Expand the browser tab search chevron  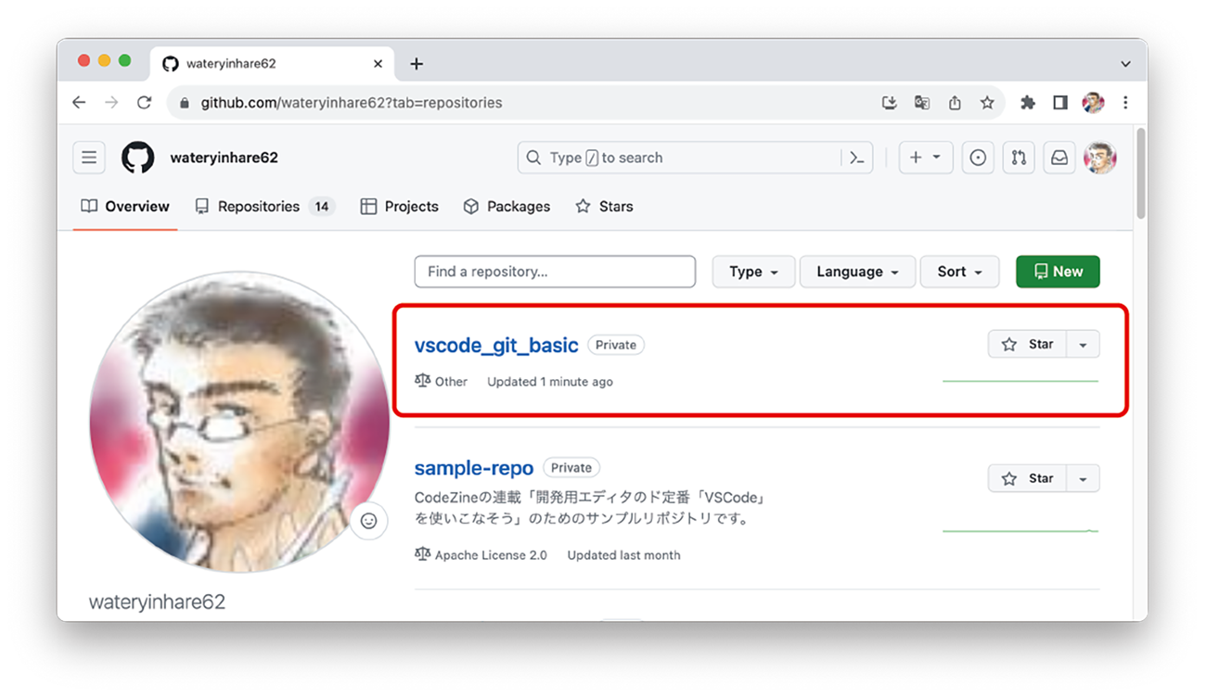[1125, 64]
